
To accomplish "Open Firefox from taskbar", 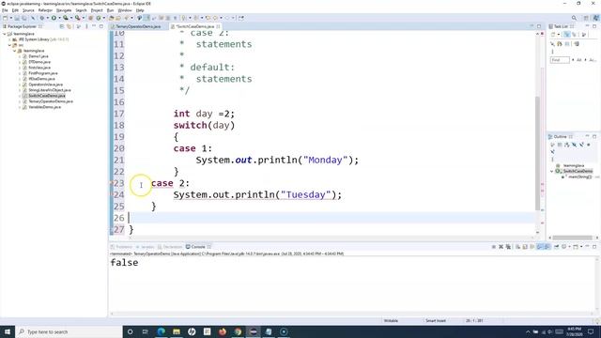I will [223, 331].
